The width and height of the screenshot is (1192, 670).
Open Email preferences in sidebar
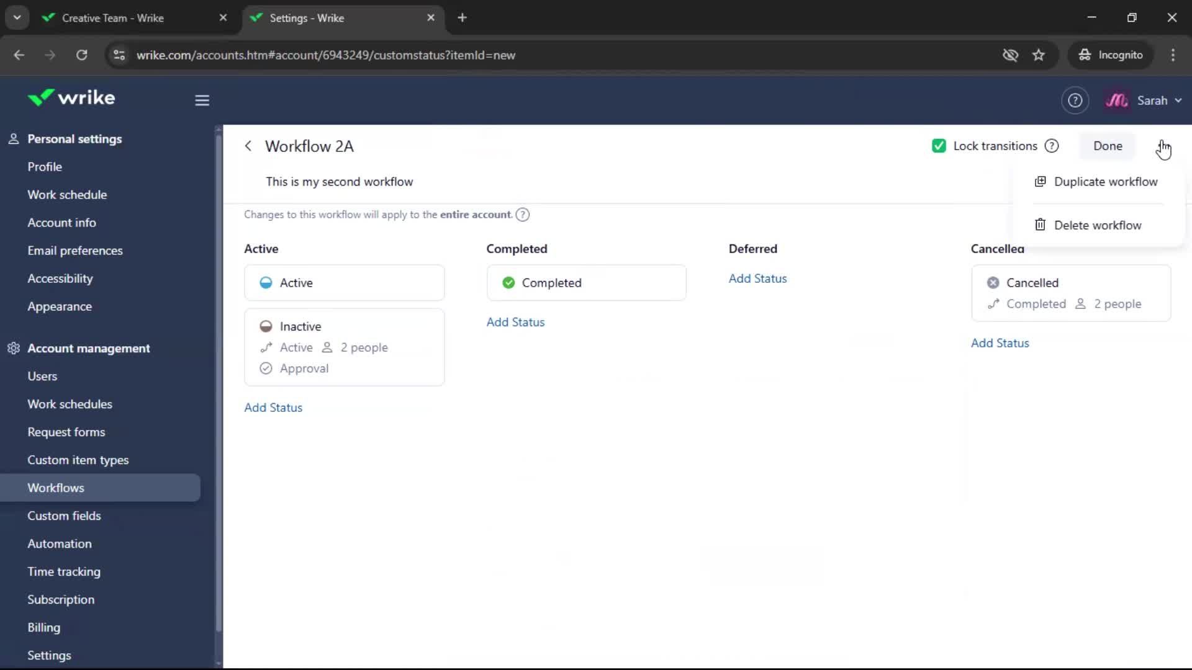[x=75, y=251]
